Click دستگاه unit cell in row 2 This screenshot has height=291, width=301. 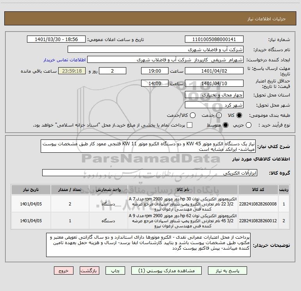pos(108,221)
